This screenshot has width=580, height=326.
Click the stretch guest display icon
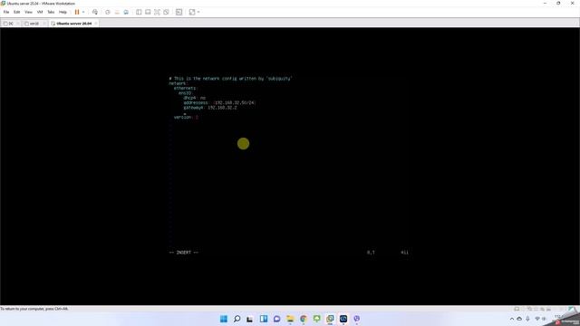[x=192, y=12]
